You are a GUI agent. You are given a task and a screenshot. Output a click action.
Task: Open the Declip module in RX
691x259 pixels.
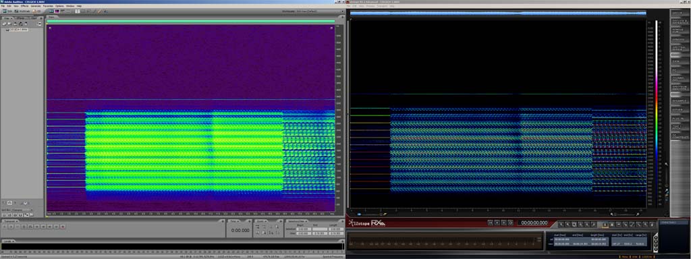pyautogui.click(x=680, y=13)
